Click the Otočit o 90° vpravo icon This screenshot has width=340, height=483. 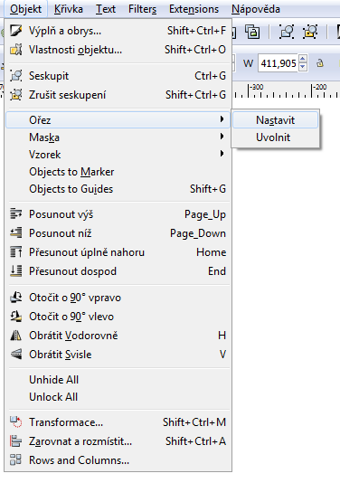pyautogui.click(x=15, y=298)
